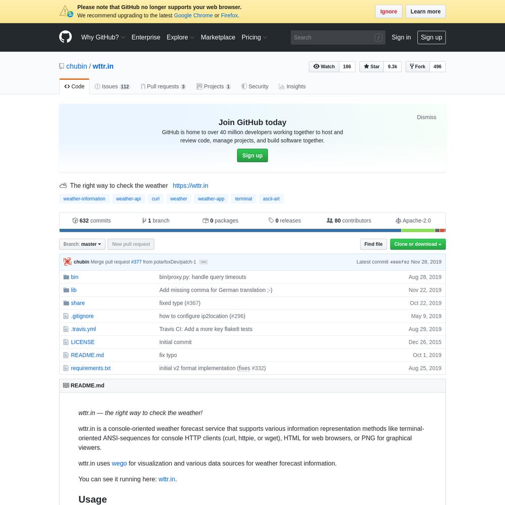This screenshot has width=505, height=505.
Task: Click the branch icon beside 1 branch
Action: [x=144, y=221]
